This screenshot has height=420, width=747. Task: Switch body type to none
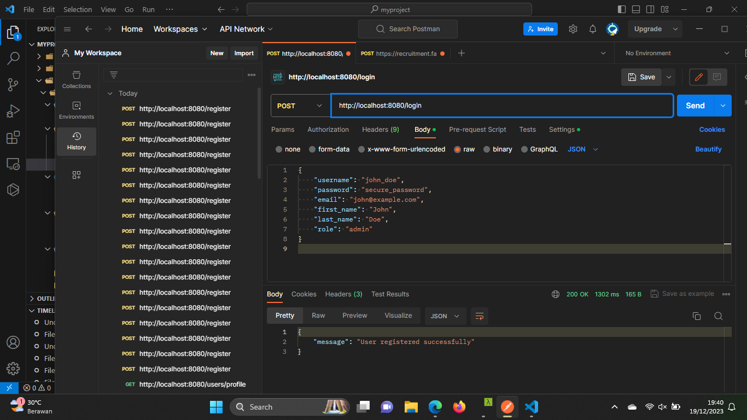(287, 149)
